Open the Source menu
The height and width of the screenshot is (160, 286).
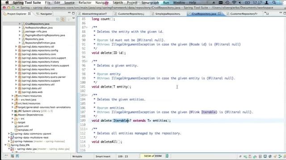(x=69, y=3)
